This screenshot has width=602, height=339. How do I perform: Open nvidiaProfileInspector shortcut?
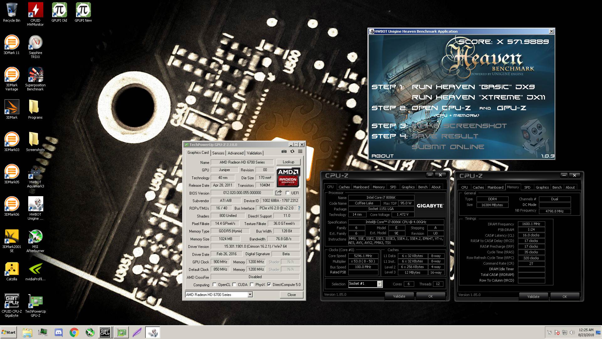pos(35,271)
